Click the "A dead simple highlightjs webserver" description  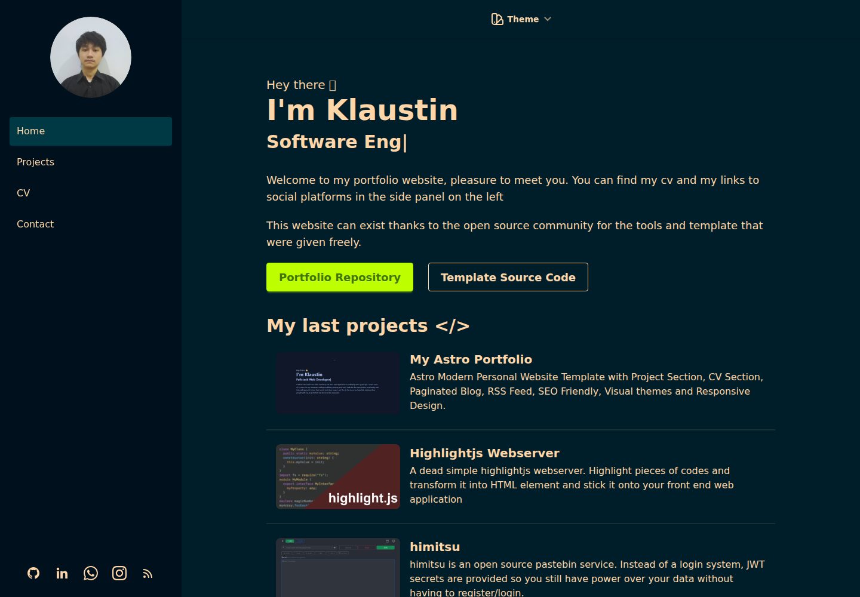point(572,485)
